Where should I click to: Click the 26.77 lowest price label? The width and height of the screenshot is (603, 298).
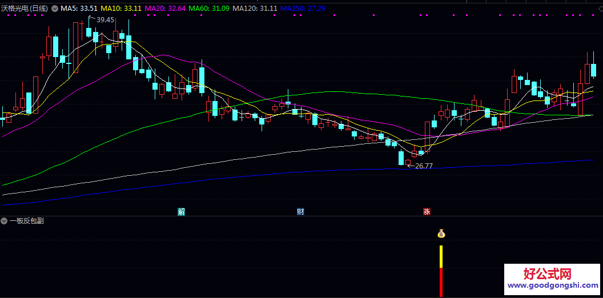point(424,166)
